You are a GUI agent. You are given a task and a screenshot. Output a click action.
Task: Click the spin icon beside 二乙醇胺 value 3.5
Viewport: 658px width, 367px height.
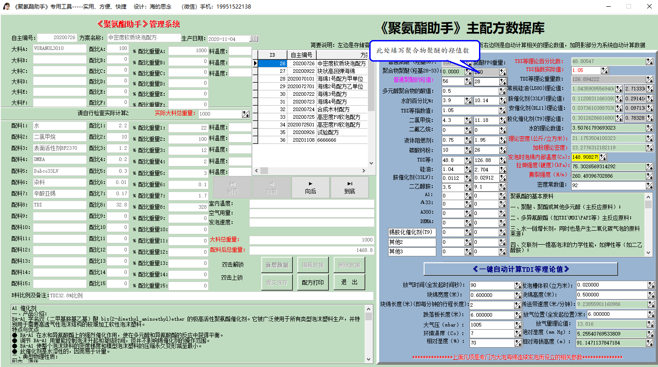click(x=468, y=187)
